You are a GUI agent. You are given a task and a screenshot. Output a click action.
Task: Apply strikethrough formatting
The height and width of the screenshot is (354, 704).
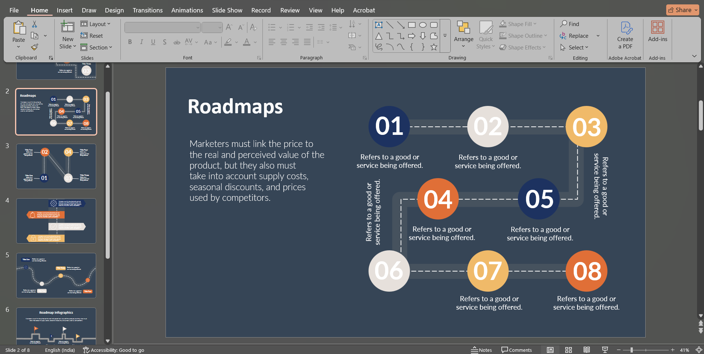(x=177, y=42)
